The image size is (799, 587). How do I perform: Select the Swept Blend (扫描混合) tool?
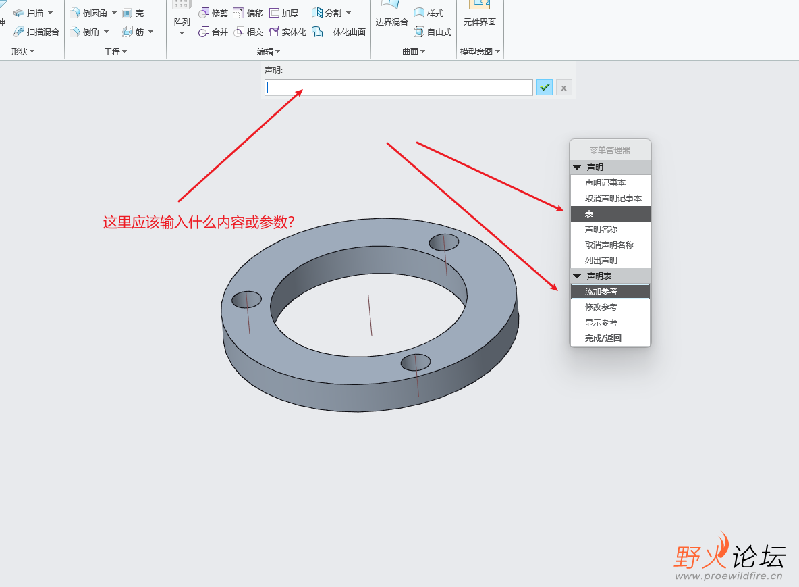pyautogui.click(x=36, y=32)
